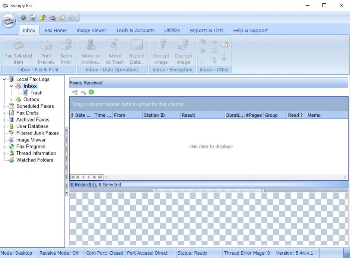
Task: Select Outbox in the folder tree
Action: pyautogui.click(x=31, y=100)
